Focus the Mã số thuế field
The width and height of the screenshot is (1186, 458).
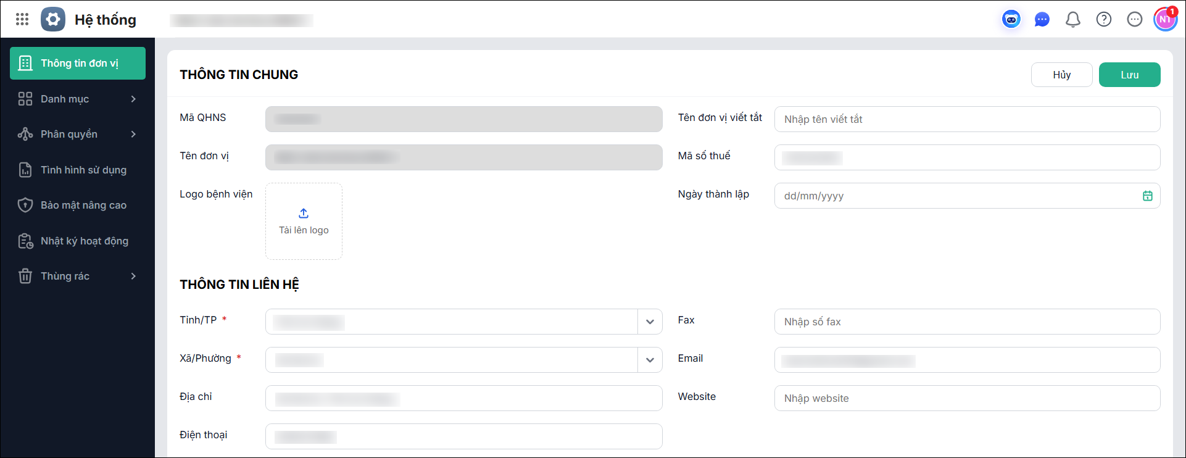tap(967, 157)
